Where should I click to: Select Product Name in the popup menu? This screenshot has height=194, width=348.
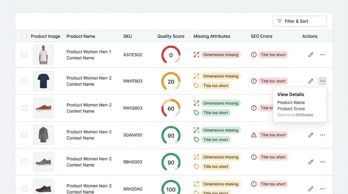[x=291, y=103]
